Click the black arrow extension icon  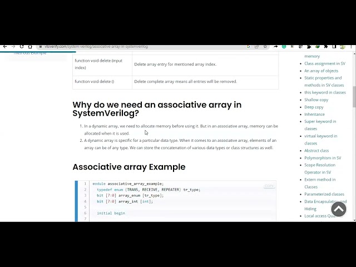[276, 47]
